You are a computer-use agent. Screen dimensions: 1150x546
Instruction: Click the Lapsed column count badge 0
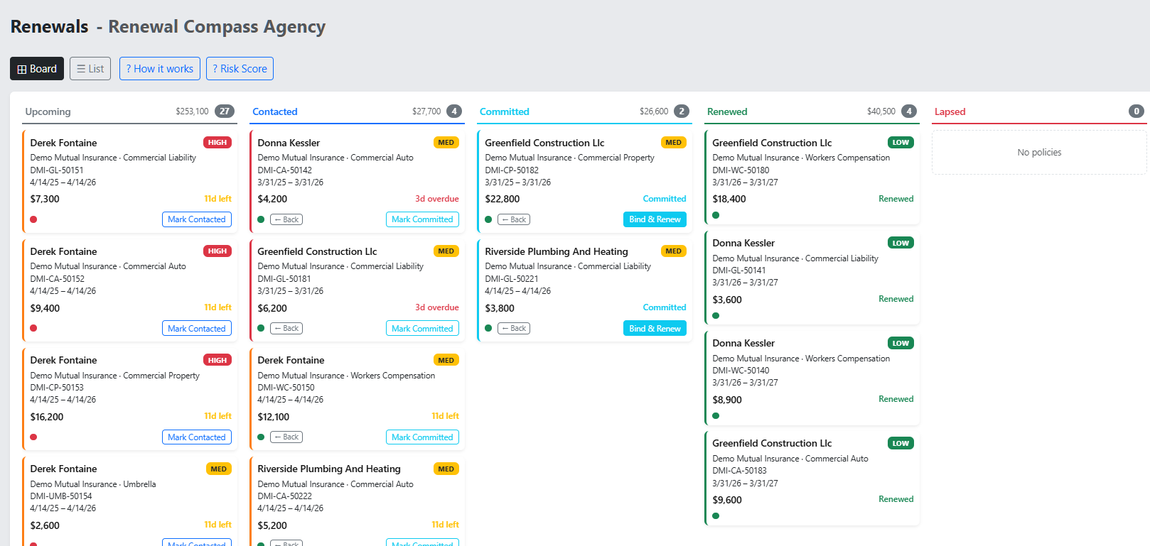click(1136, 111)
